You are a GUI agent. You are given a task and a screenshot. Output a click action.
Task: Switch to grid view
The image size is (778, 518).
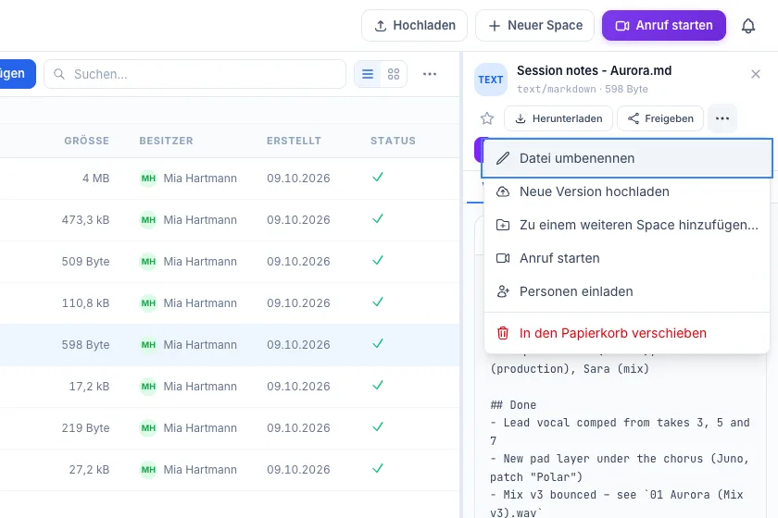point(394,74)
